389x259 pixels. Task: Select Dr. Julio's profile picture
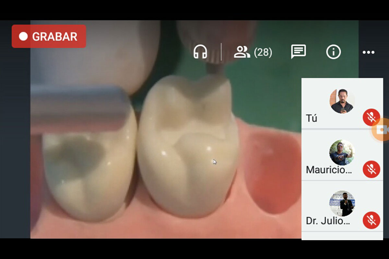[342, 204]
